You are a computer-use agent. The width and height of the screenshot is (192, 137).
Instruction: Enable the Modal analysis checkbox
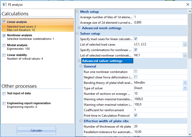tap(4, 45)
